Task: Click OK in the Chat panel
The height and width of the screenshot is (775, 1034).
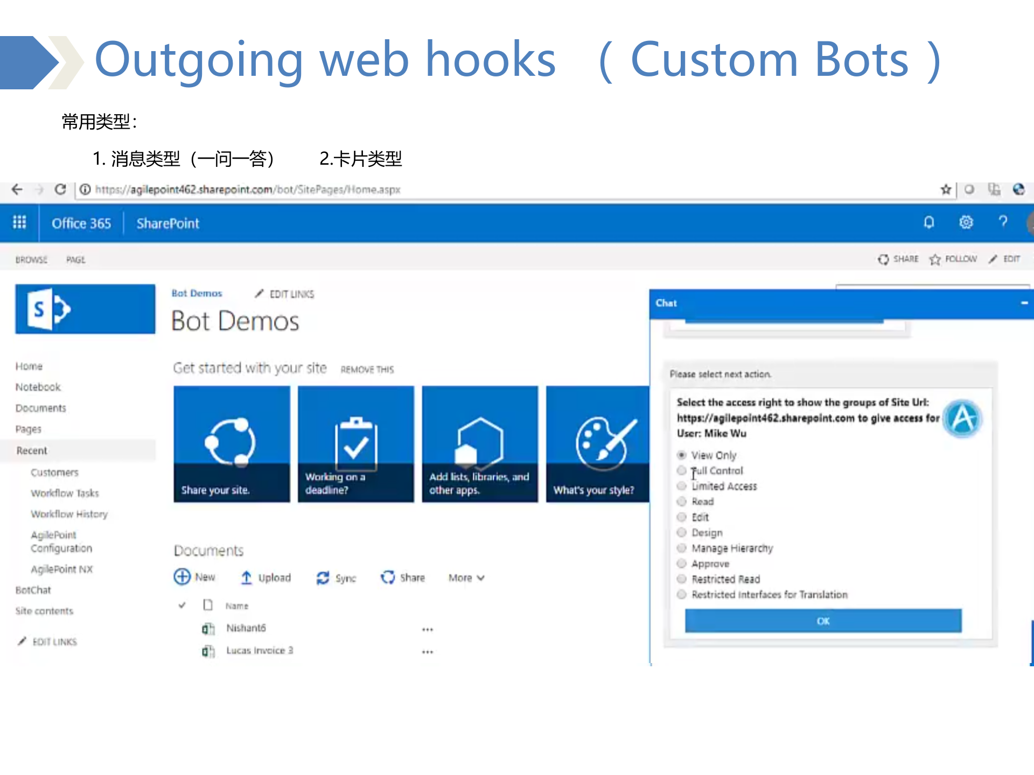Action: coord(822,621)
